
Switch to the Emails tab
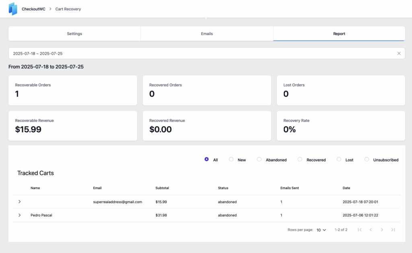[x=207, y=34]
